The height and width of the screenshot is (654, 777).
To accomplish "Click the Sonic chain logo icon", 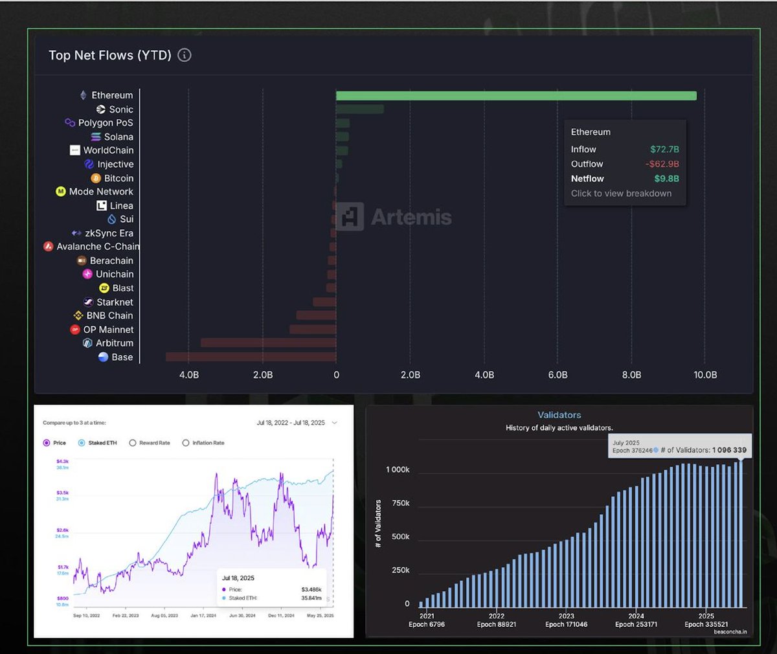I will [101, 109].
